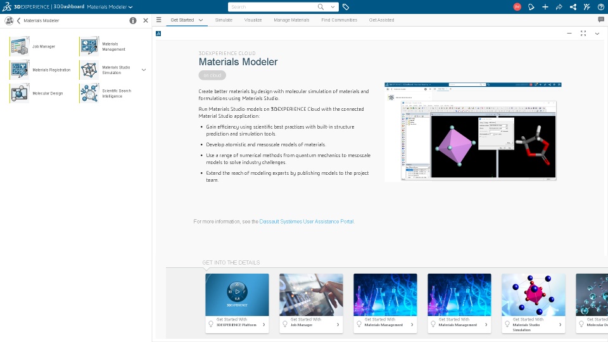Switch to the Get Started tab
608x342 pixels.
182,20
